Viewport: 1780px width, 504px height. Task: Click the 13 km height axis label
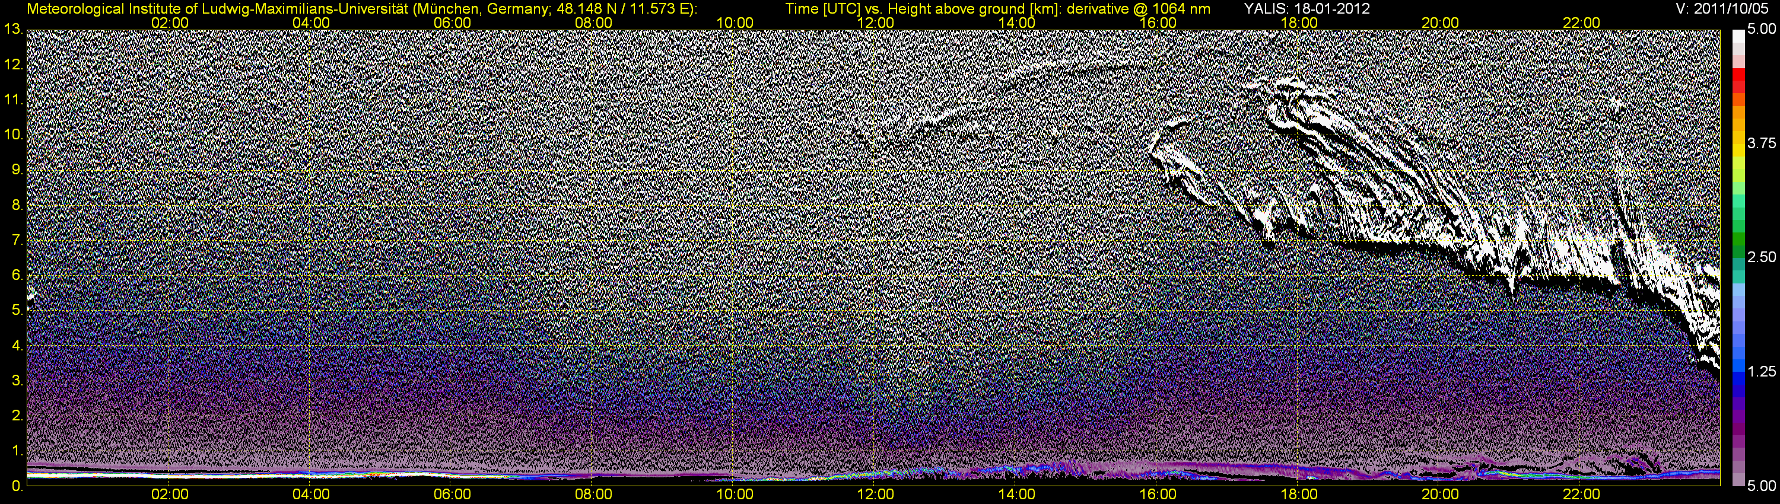point(13,30)
